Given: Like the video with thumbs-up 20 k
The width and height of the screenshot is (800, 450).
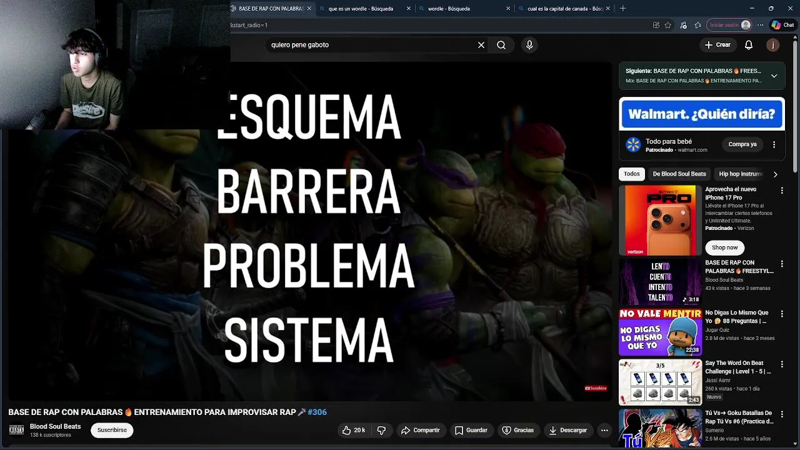Looking at the screenshot, I should [354, 430].
